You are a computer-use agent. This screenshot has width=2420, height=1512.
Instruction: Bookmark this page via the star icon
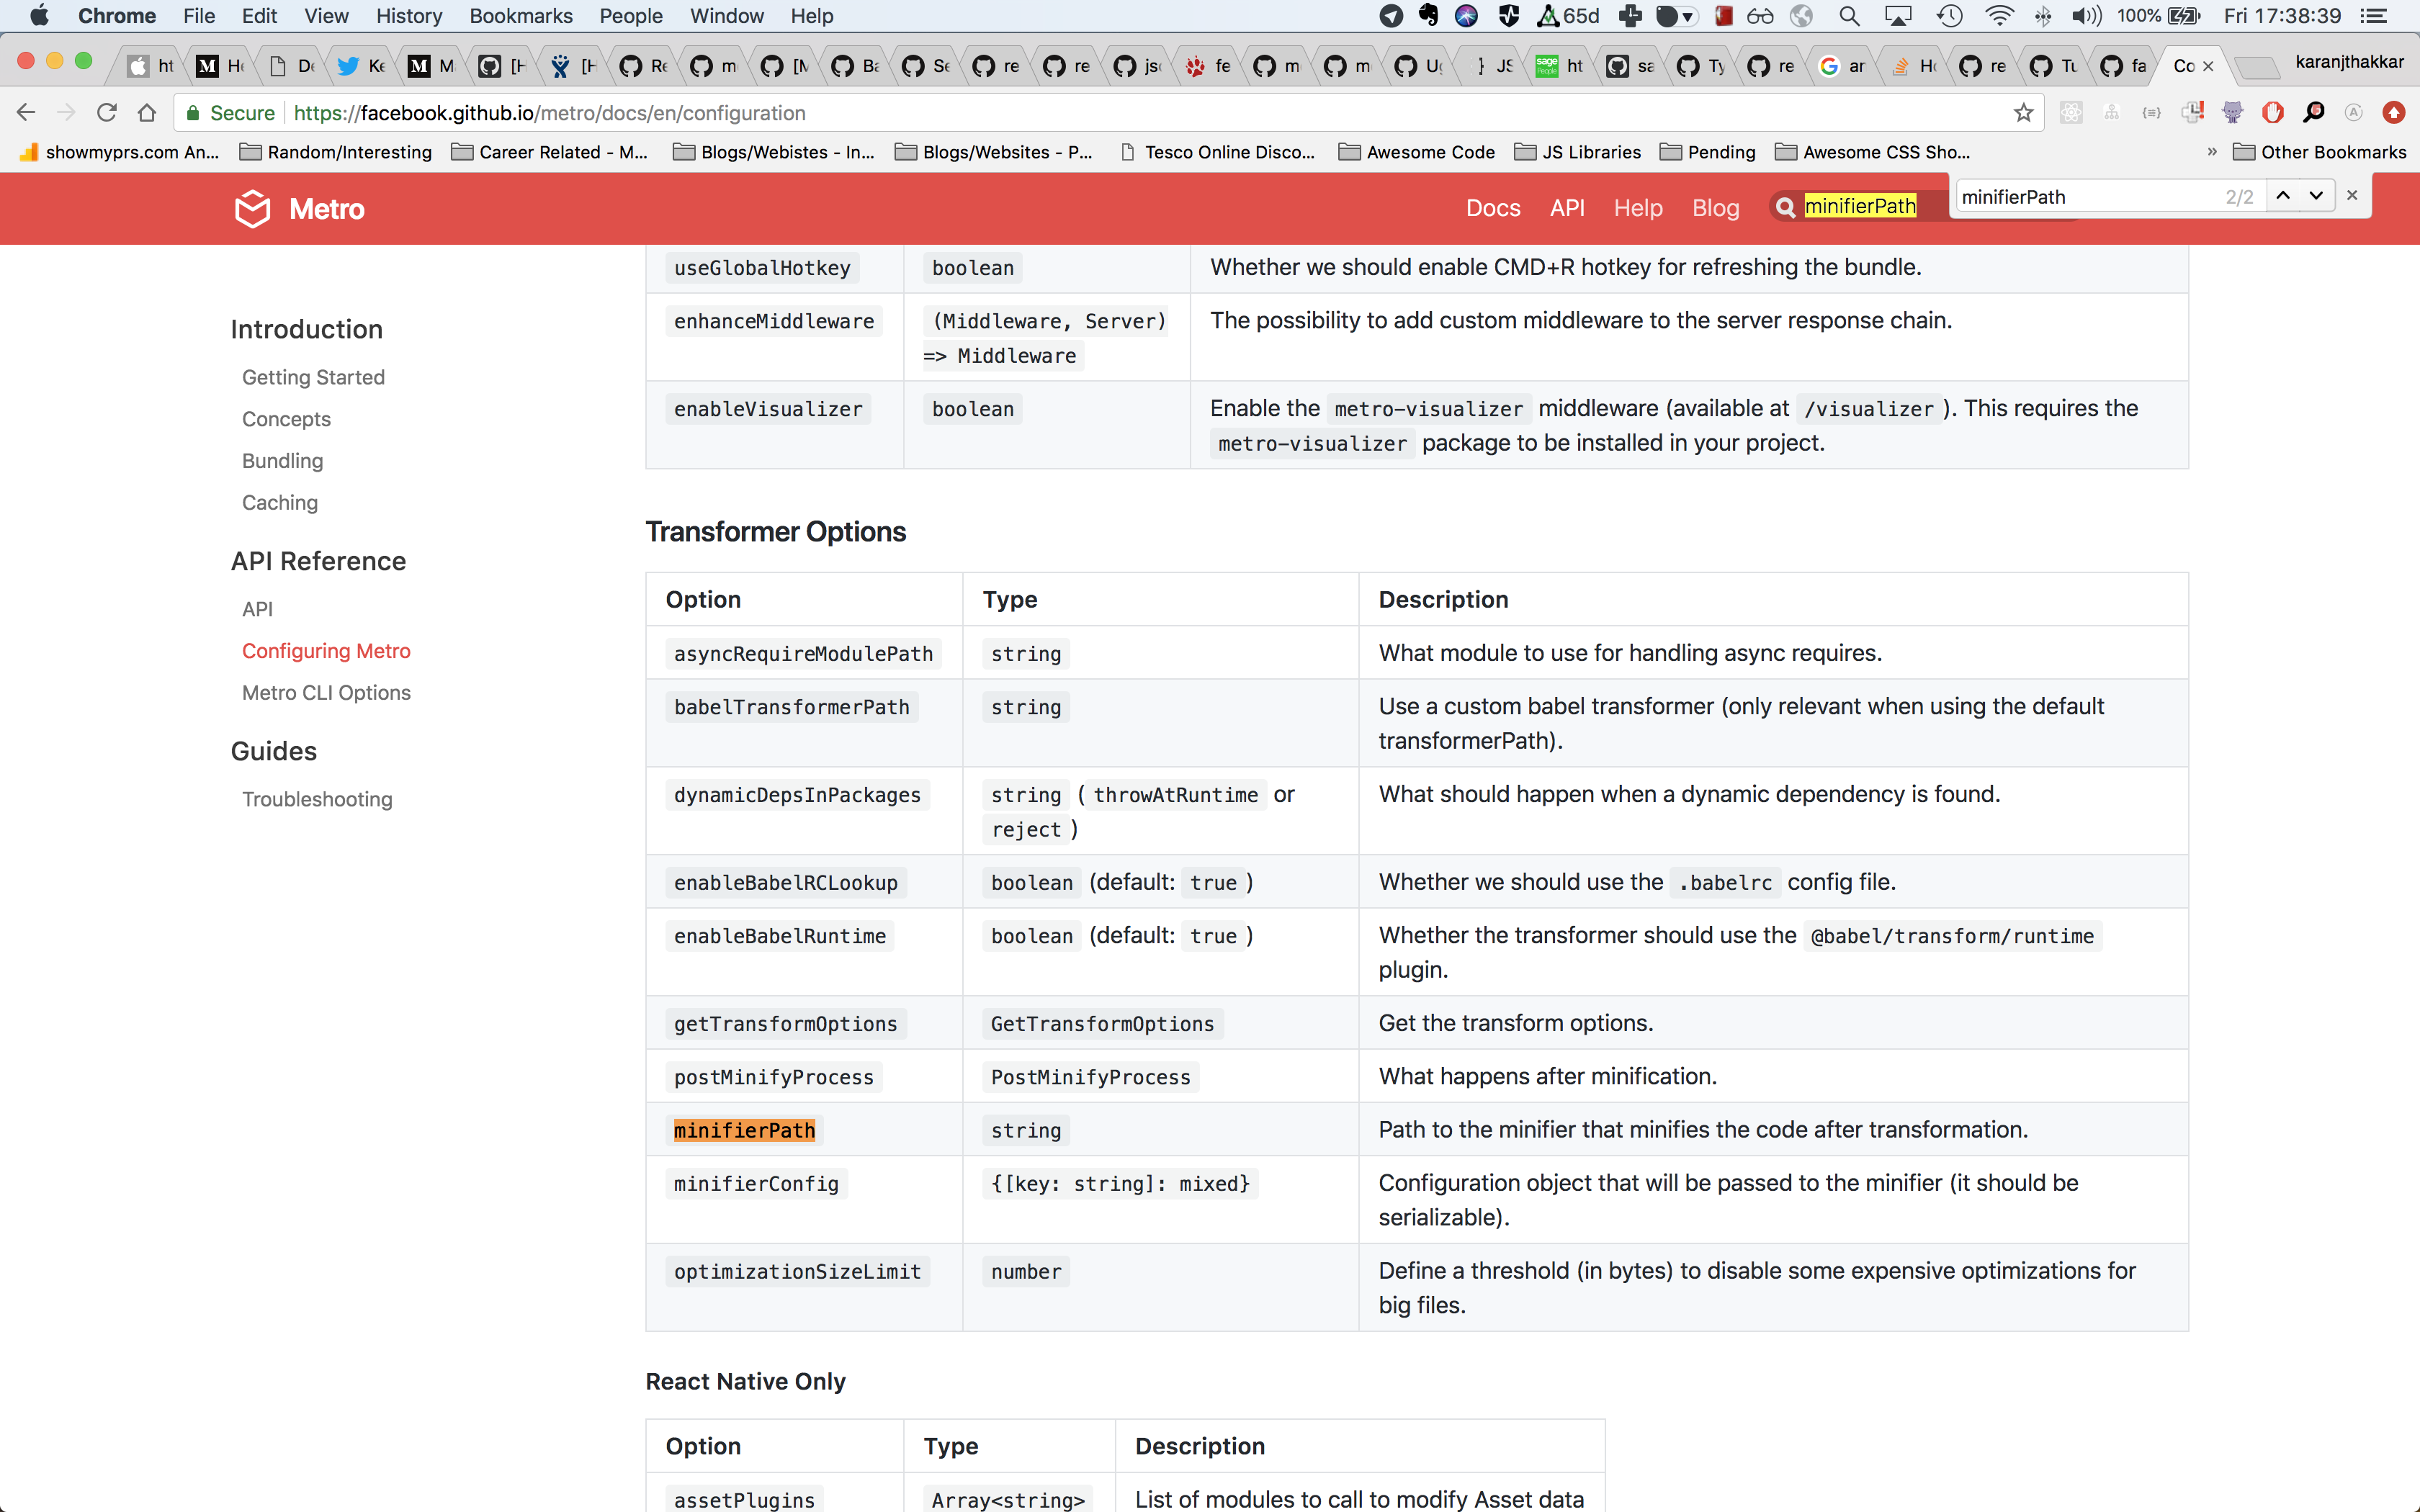2023,112
